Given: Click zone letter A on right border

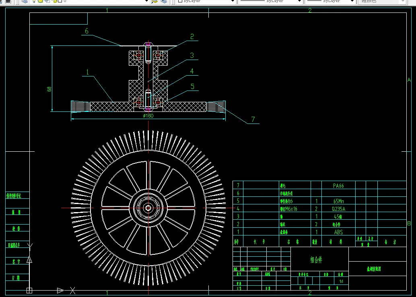Looking at the screenshot, I should tap(409, 80).
